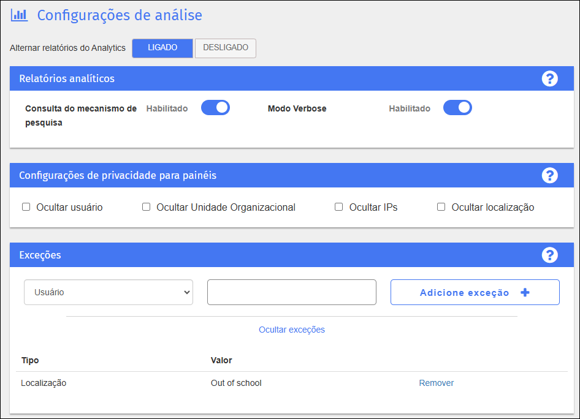Select the Out of school value cell
The width and height of the screenshot is (580, 419).
tap(236, 383)
